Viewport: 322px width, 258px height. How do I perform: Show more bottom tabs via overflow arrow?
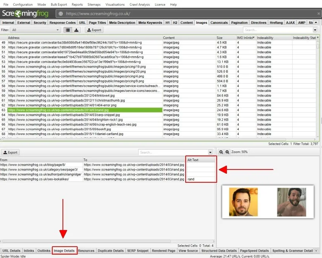pos(316,250)
